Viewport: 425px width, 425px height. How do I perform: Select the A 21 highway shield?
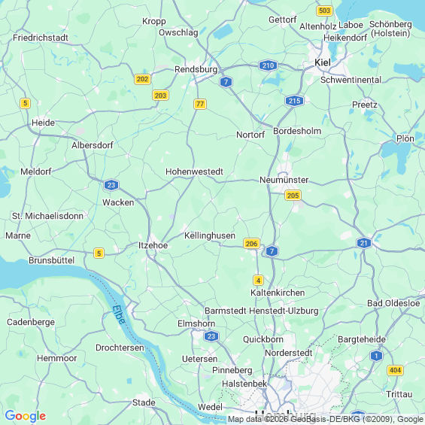click(x=364, y=243)
